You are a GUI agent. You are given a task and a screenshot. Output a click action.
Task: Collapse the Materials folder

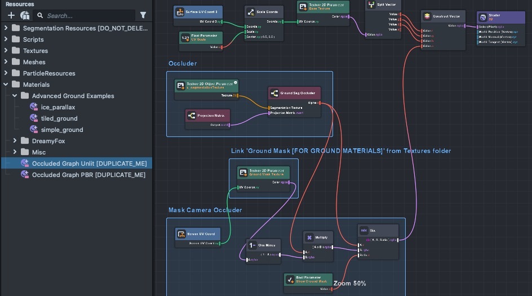[6, 85]
